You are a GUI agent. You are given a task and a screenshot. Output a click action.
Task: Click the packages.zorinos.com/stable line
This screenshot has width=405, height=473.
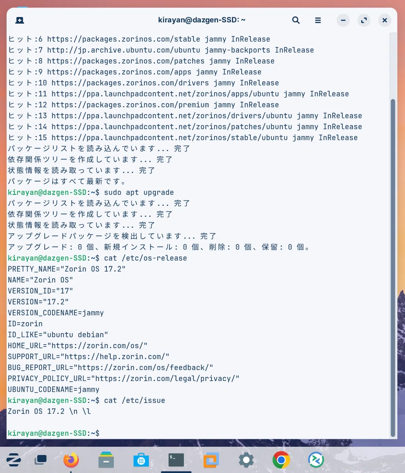139,39
